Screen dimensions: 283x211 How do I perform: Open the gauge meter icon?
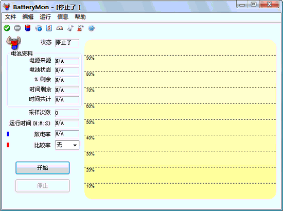pyautogui.click(x=60, y=28)
